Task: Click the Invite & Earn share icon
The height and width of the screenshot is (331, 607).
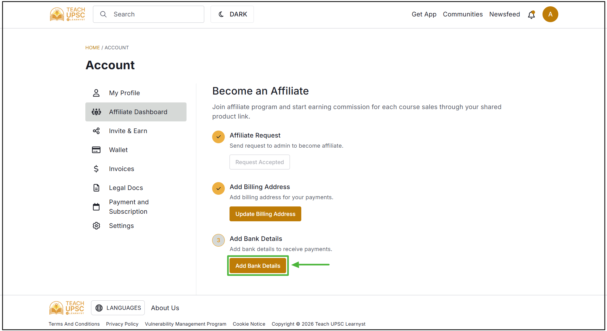Action: pos(96,131)
